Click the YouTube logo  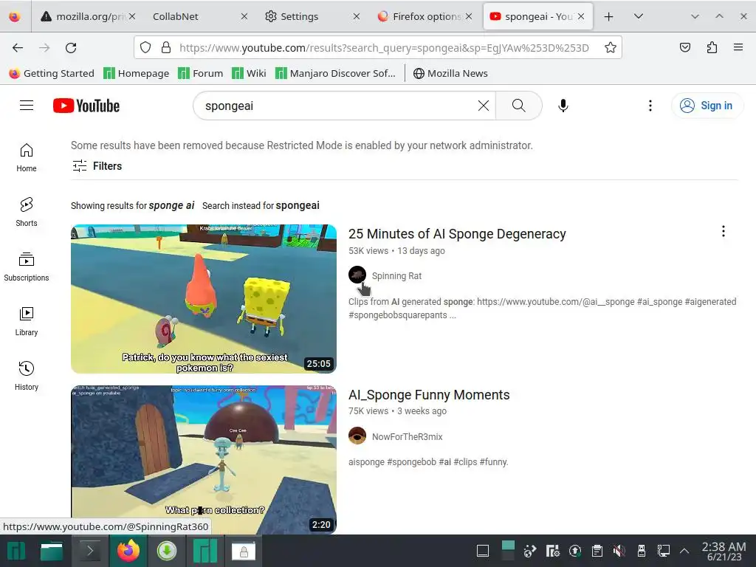(x=86, y=106)
